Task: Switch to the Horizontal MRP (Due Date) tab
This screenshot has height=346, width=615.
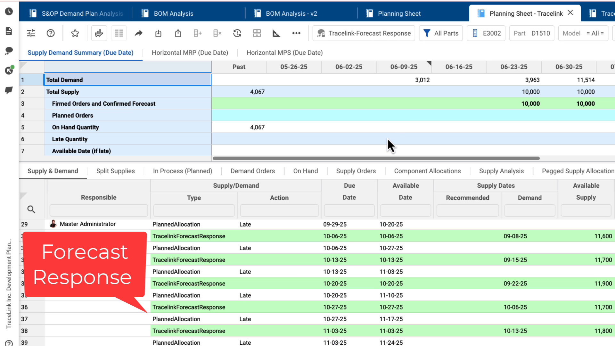Action: pyautogui.click(x=190, y=53)
